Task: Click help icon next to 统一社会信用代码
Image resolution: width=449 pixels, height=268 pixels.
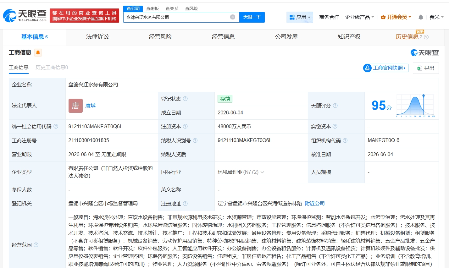Action: tap(56, 126)
